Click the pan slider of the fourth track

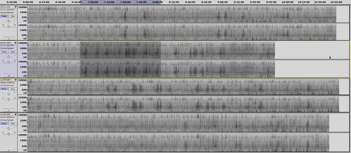tap(8, 133)
